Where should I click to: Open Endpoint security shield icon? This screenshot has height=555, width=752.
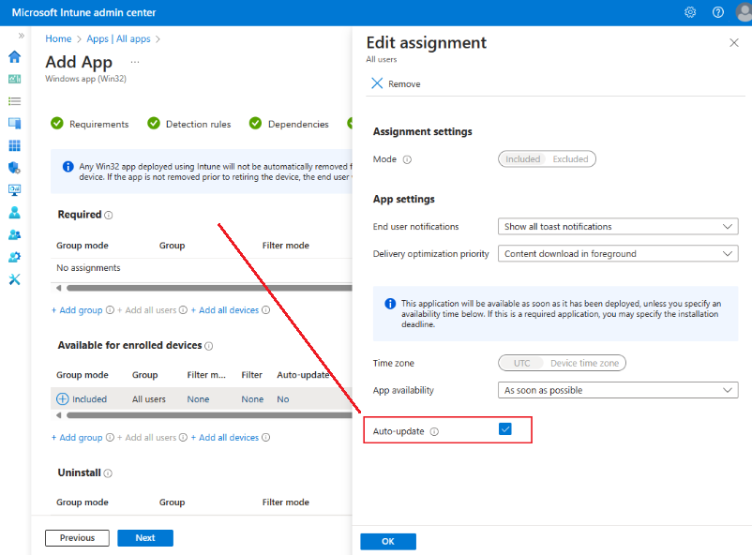click(x=14, y=168)
